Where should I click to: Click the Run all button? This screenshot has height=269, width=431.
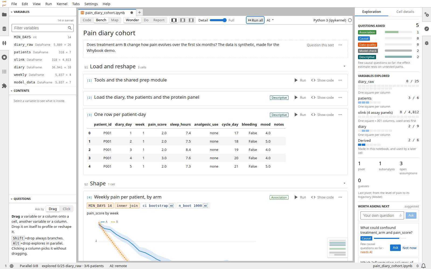tap(255, 20)
